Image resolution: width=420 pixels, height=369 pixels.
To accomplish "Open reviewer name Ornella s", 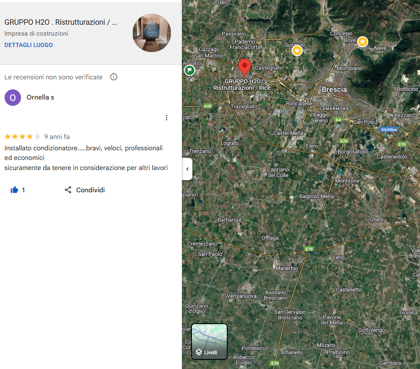I will click(40, 97).
